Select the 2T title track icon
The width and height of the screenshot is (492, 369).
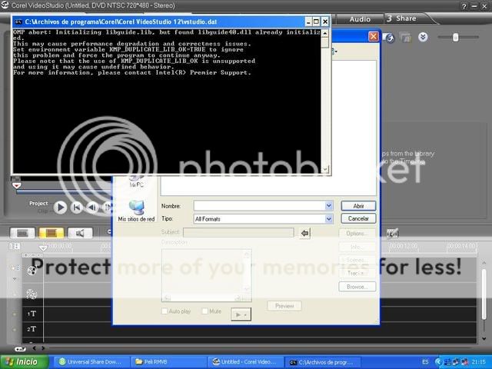(32, 329)
